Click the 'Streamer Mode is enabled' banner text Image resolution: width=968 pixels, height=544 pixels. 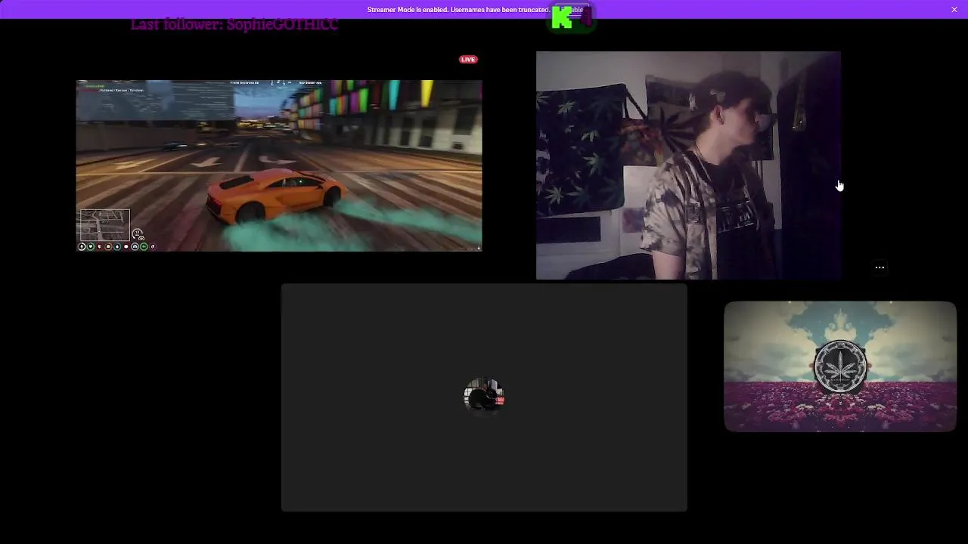tap(458, 10)
